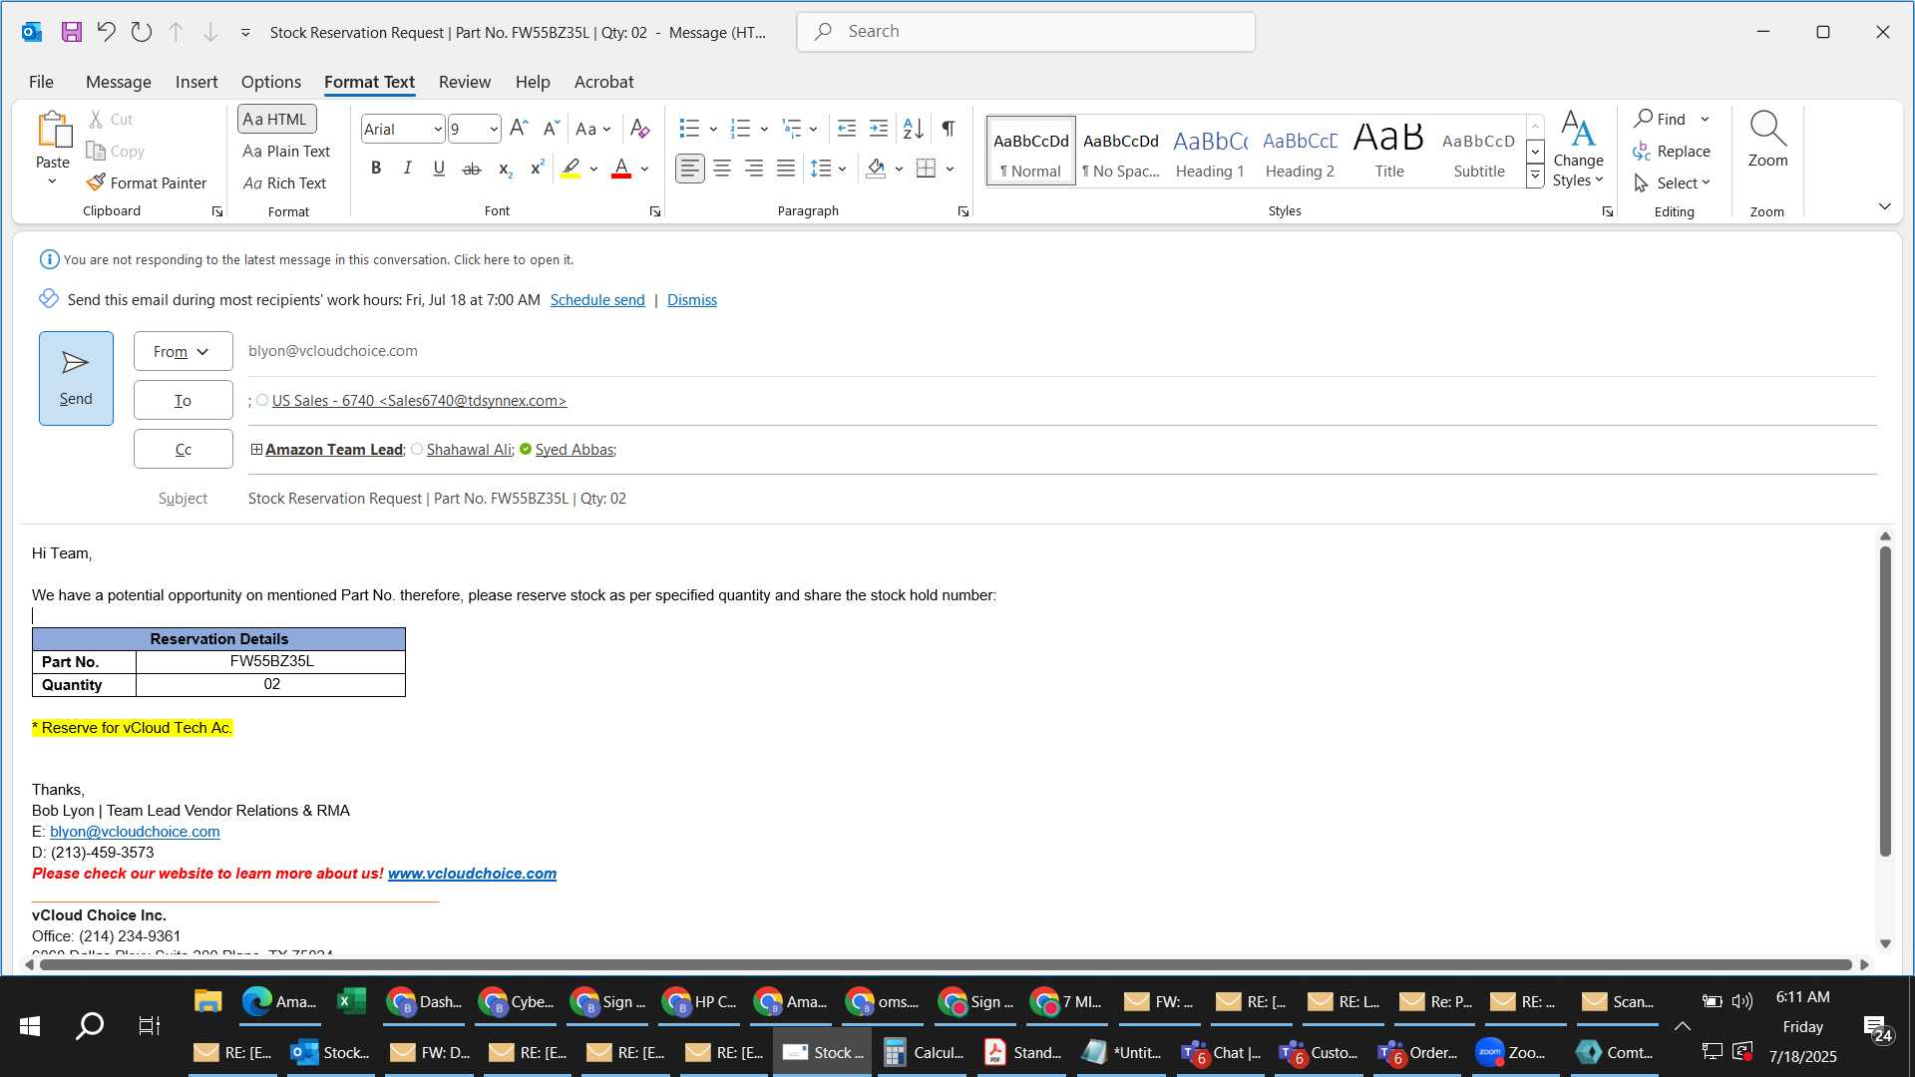Undo the last action
Screen dimensions: 1915x1077
(x=106, y=32)
